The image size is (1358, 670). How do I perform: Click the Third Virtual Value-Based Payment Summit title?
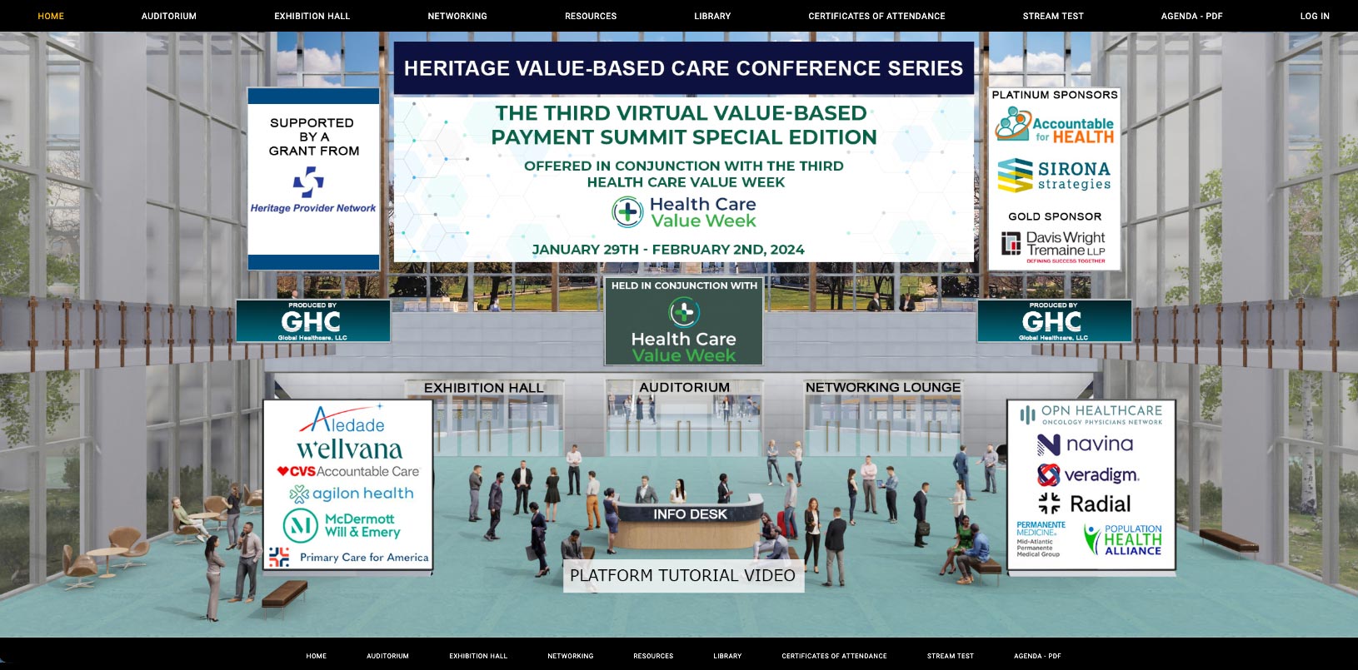coord(683,125)
